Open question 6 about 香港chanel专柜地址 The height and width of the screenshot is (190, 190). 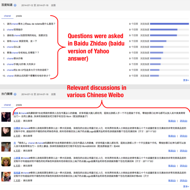tap(23, 52)
